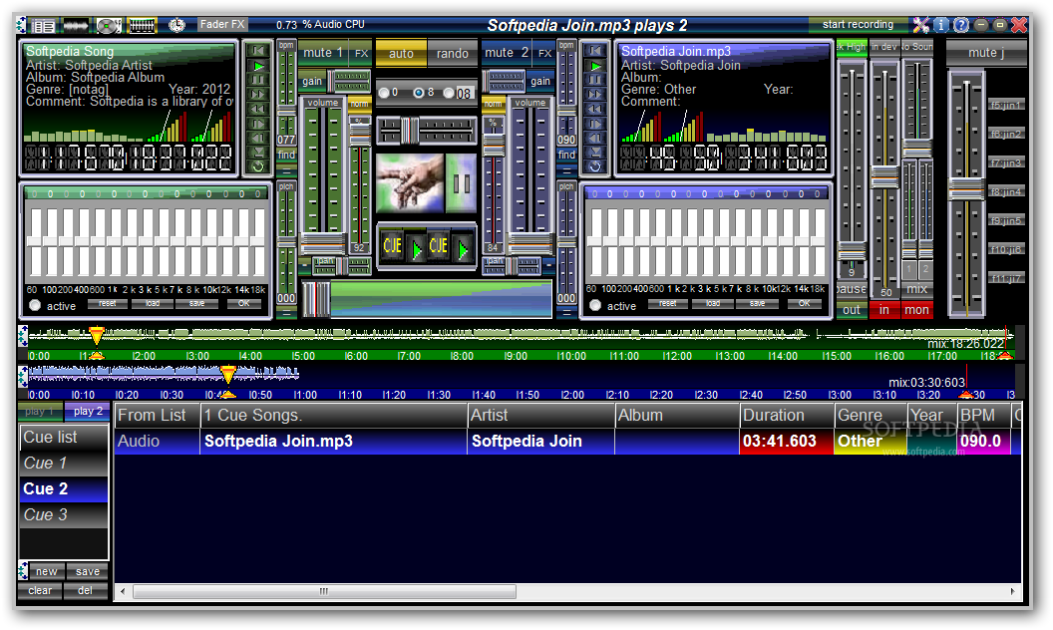Click the start recording button
This screenshot has width=1053, height=630.
click(x=858, y=24)
